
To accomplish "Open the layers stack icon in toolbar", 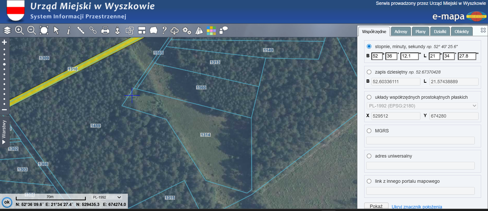I will pyautogui.click(x=7, y=31).
